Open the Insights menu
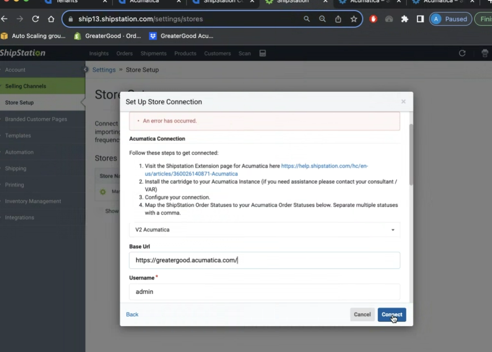This screenshot has height=352, width=492. [99, 54]
